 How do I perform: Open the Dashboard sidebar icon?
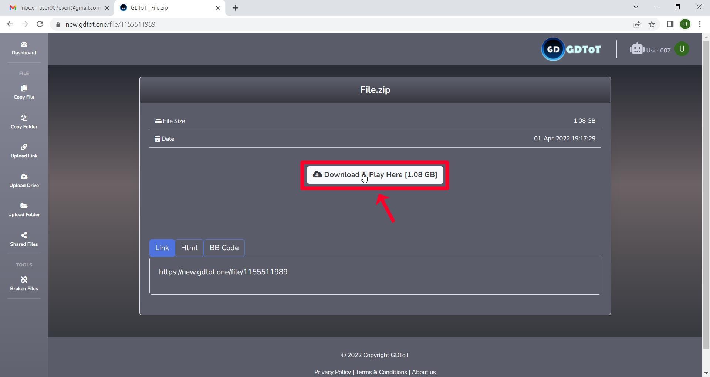pos(24,48)
